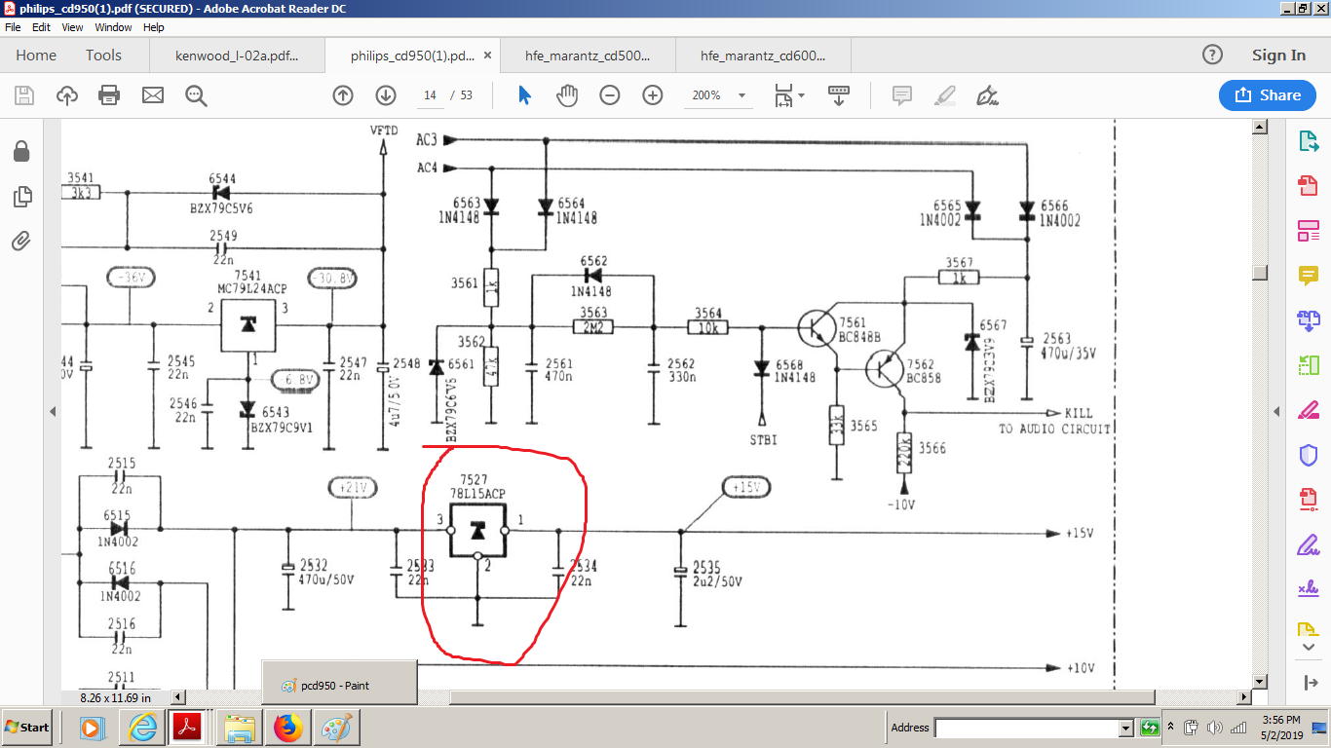Switch to hfe_marantz_cd500 tab
The height and width of the screenshot is (748, 1331).
587,56
